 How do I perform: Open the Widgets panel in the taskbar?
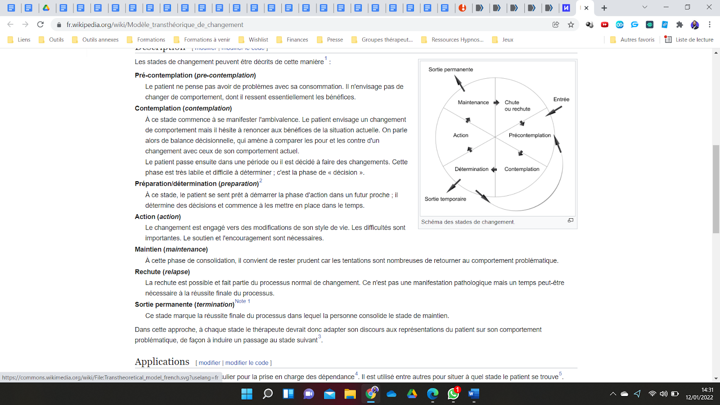point(288,394)
